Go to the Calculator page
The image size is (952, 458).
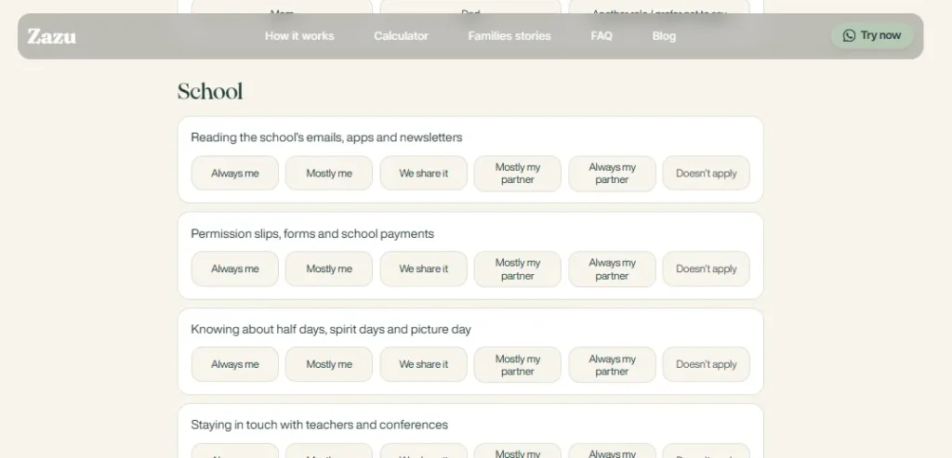401,36
